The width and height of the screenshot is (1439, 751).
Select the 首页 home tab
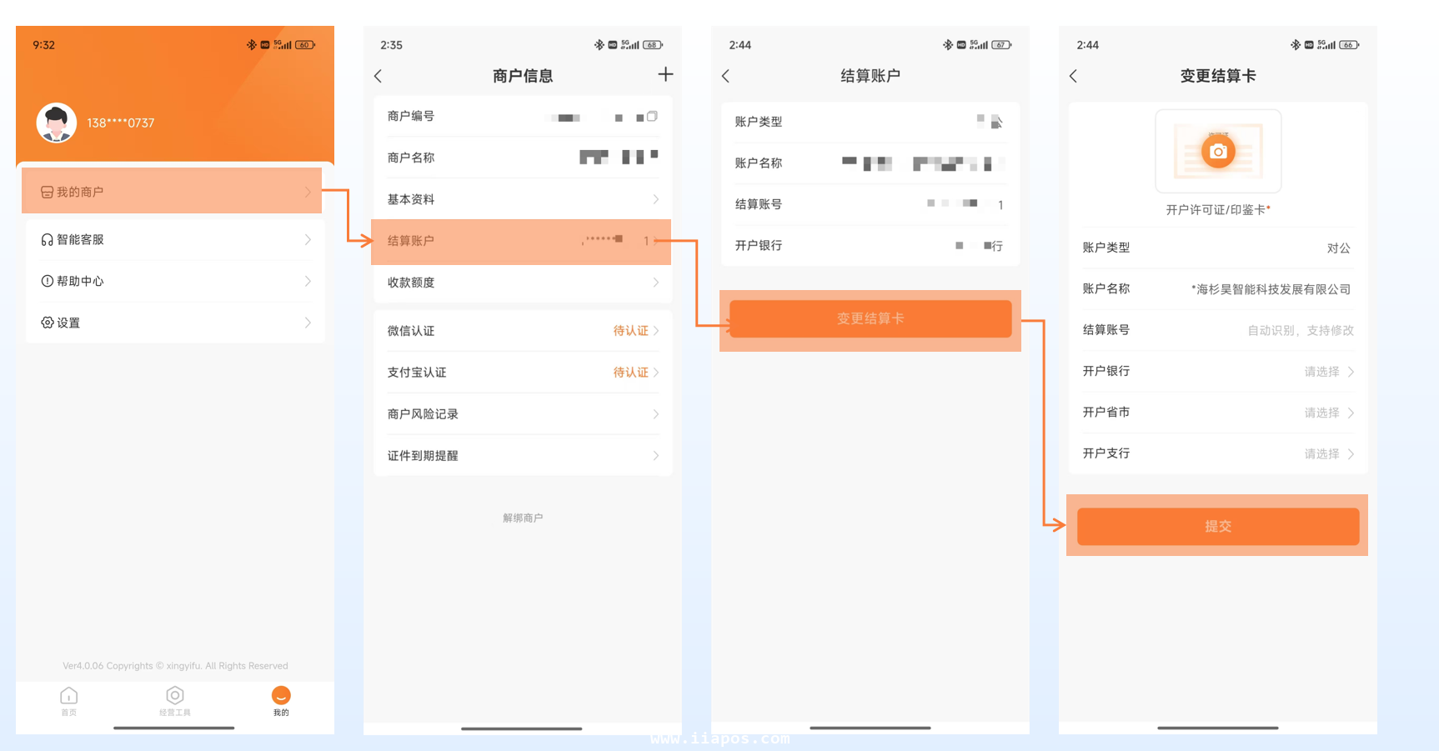pyautogui.click(x=69, y=703)
